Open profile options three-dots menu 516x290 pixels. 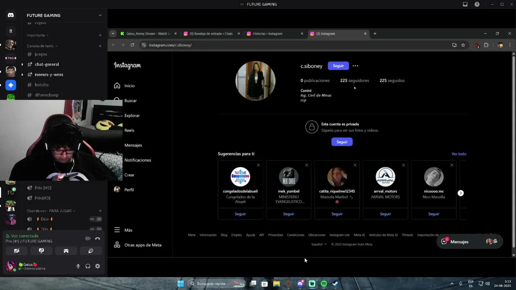tap(355, 66)
